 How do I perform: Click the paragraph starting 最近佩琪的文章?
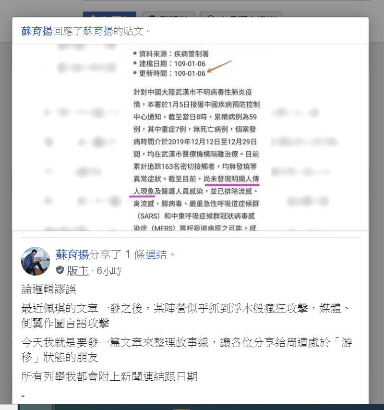point(185,316)
